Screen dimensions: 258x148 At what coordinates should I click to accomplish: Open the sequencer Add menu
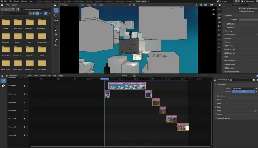[x=49, y=76]
